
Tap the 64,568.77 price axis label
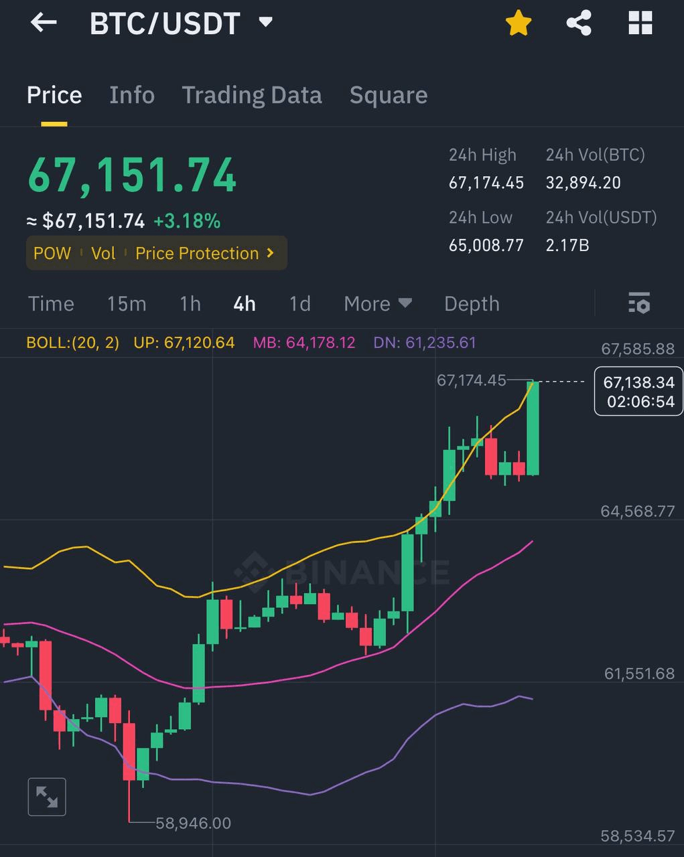click(x=638, y=512)
